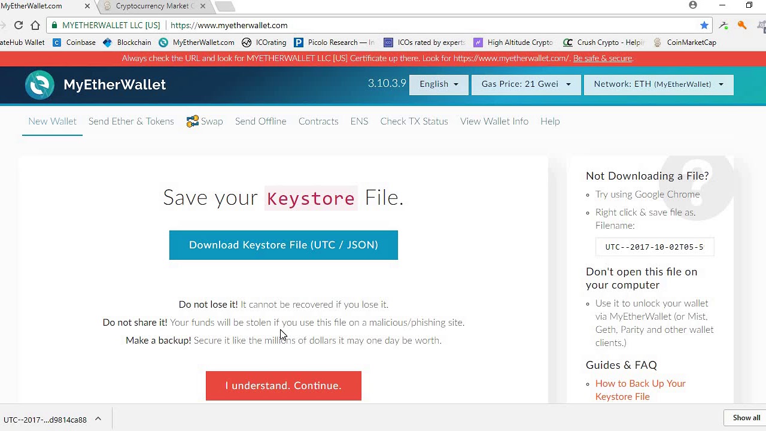Viewport: 766px width, 431px height.
Task: Open the ICOrating bookmark
Action: pos(265,43)
